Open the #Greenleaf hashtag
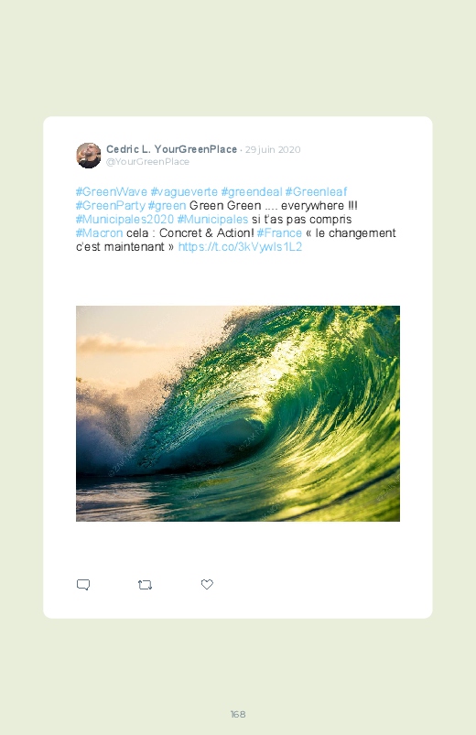The height and width of the screenshot is (735, 476). pyautogui.click(x=316, y=191)
